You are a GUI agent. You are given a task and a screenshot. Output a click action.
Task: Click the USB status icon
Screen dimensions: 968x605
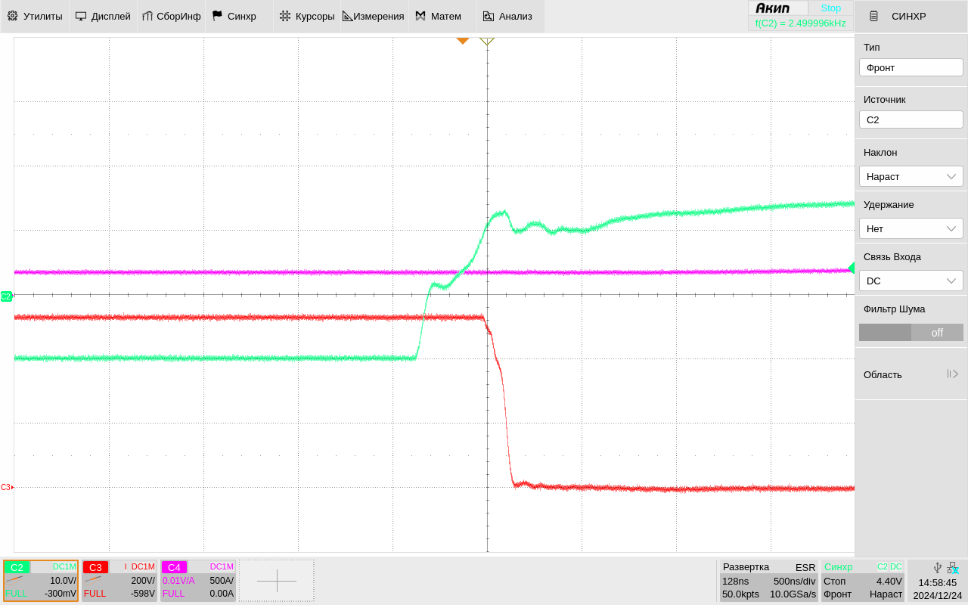938,568
